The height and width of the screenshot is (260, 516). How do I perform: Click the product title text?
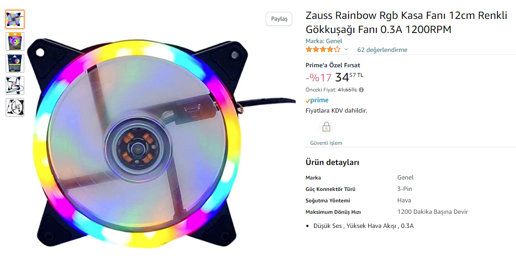point(406,22)
